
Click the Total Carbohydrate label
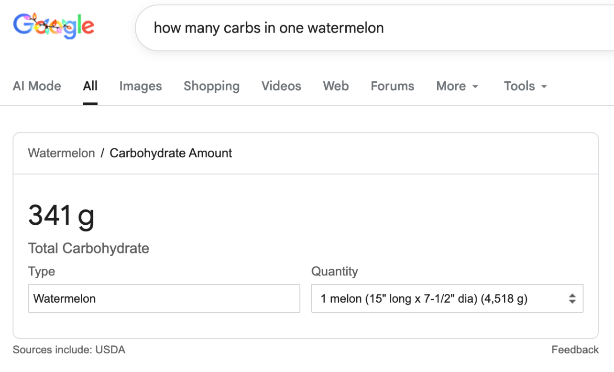click(88, 248)
